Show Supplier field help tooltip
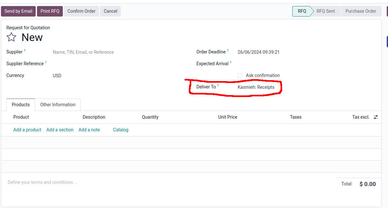Screen dimensions: 388x208 pos(25,51)
